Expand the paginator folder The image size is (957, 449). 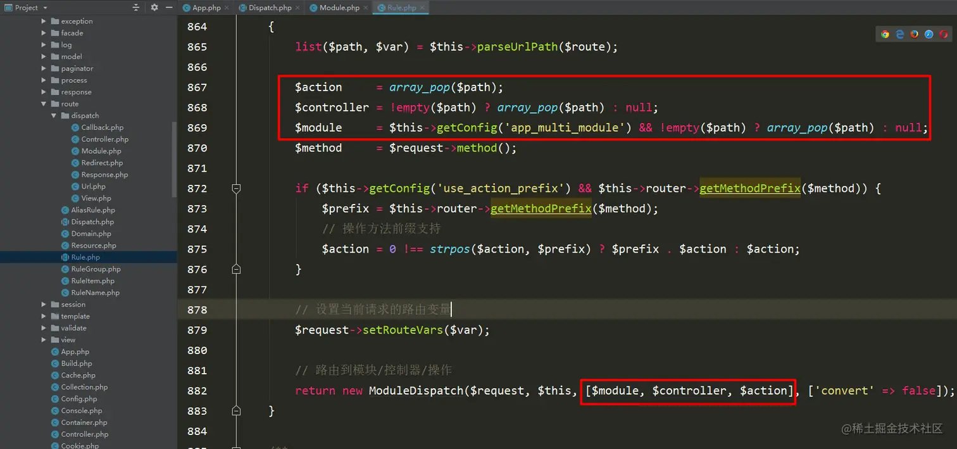pyautogui.click(x=44, y=68)
